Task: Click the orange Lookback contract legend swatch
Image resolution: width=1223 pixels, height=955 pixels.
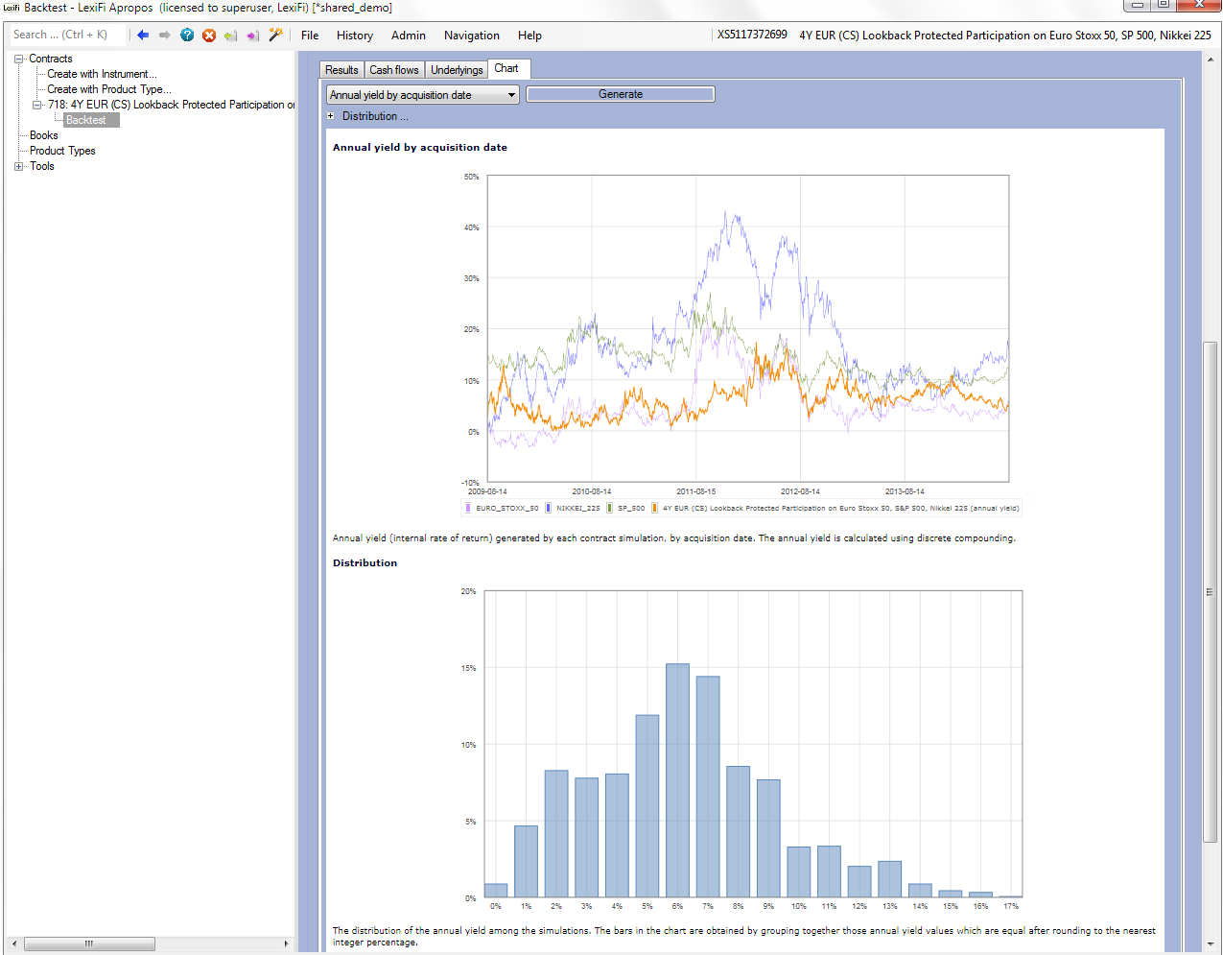Action: (654, 509)
